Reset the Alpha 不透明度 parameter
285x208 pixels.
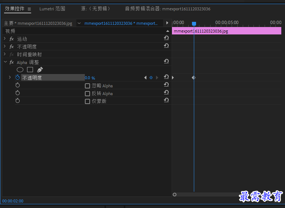(x=166, y=77)
